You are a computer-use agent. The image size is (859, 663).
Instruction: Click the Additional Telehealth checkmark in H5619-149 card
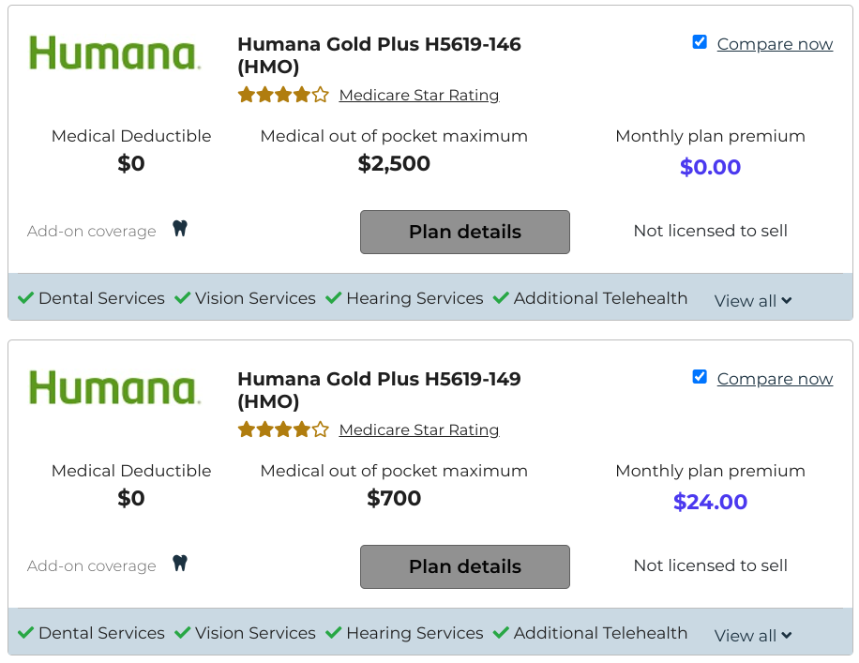[x=501, y=633]
